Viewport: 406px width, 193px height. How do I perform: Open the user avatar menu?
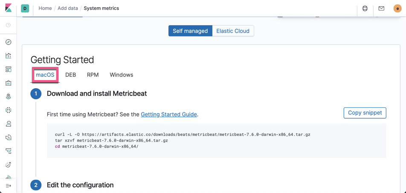tap(397, 8)
